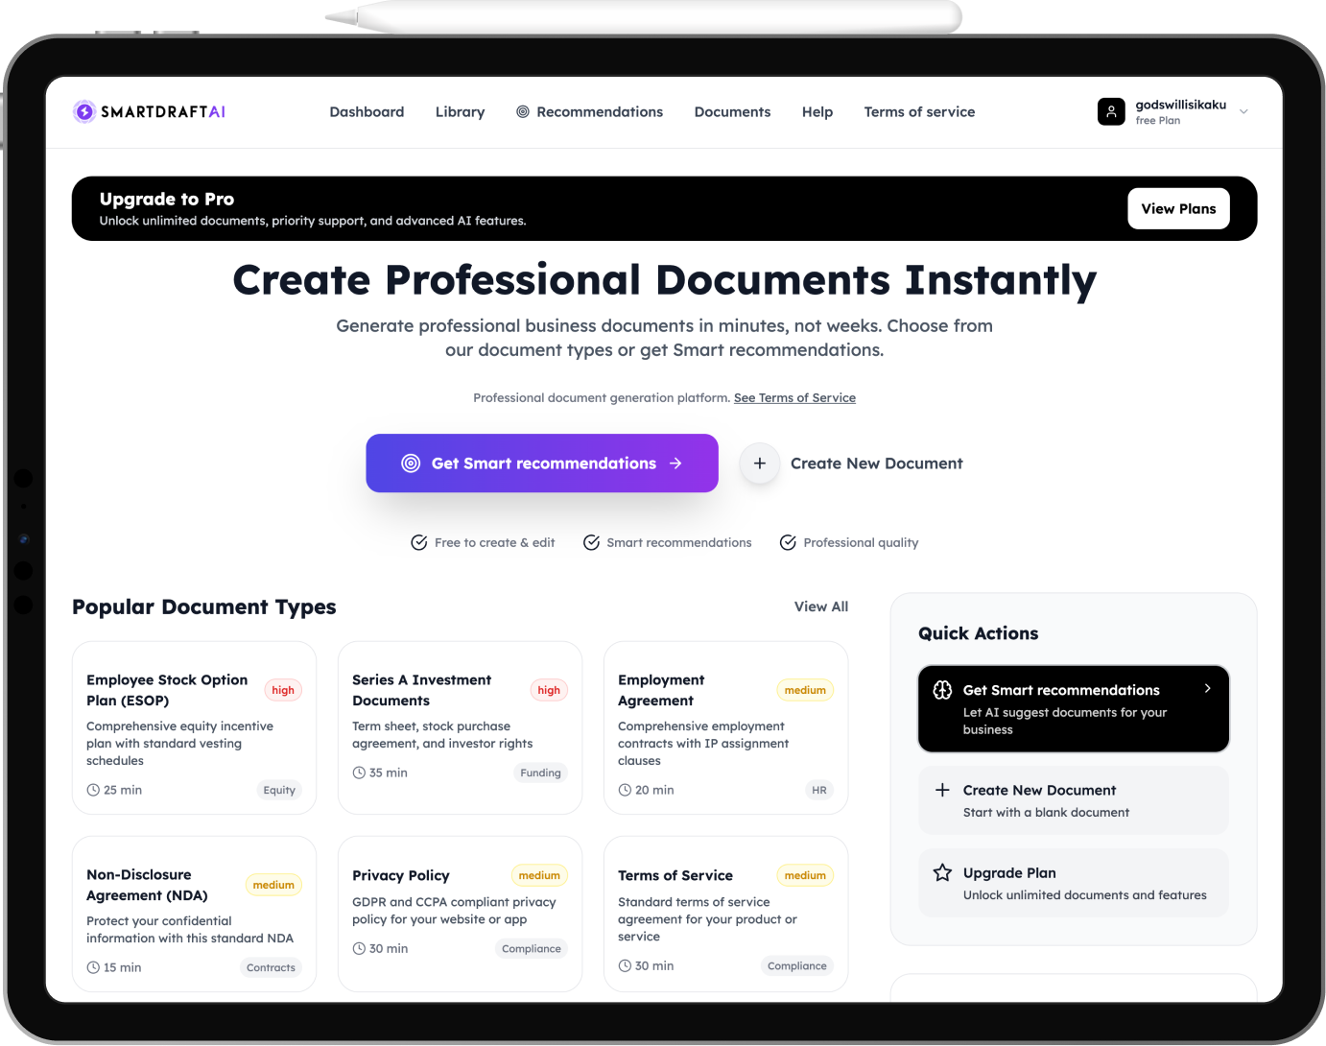This screenshot has width=1326, height=1046.
Task: Click the user profile avatar icon
Action: [x=1110, y=112]
